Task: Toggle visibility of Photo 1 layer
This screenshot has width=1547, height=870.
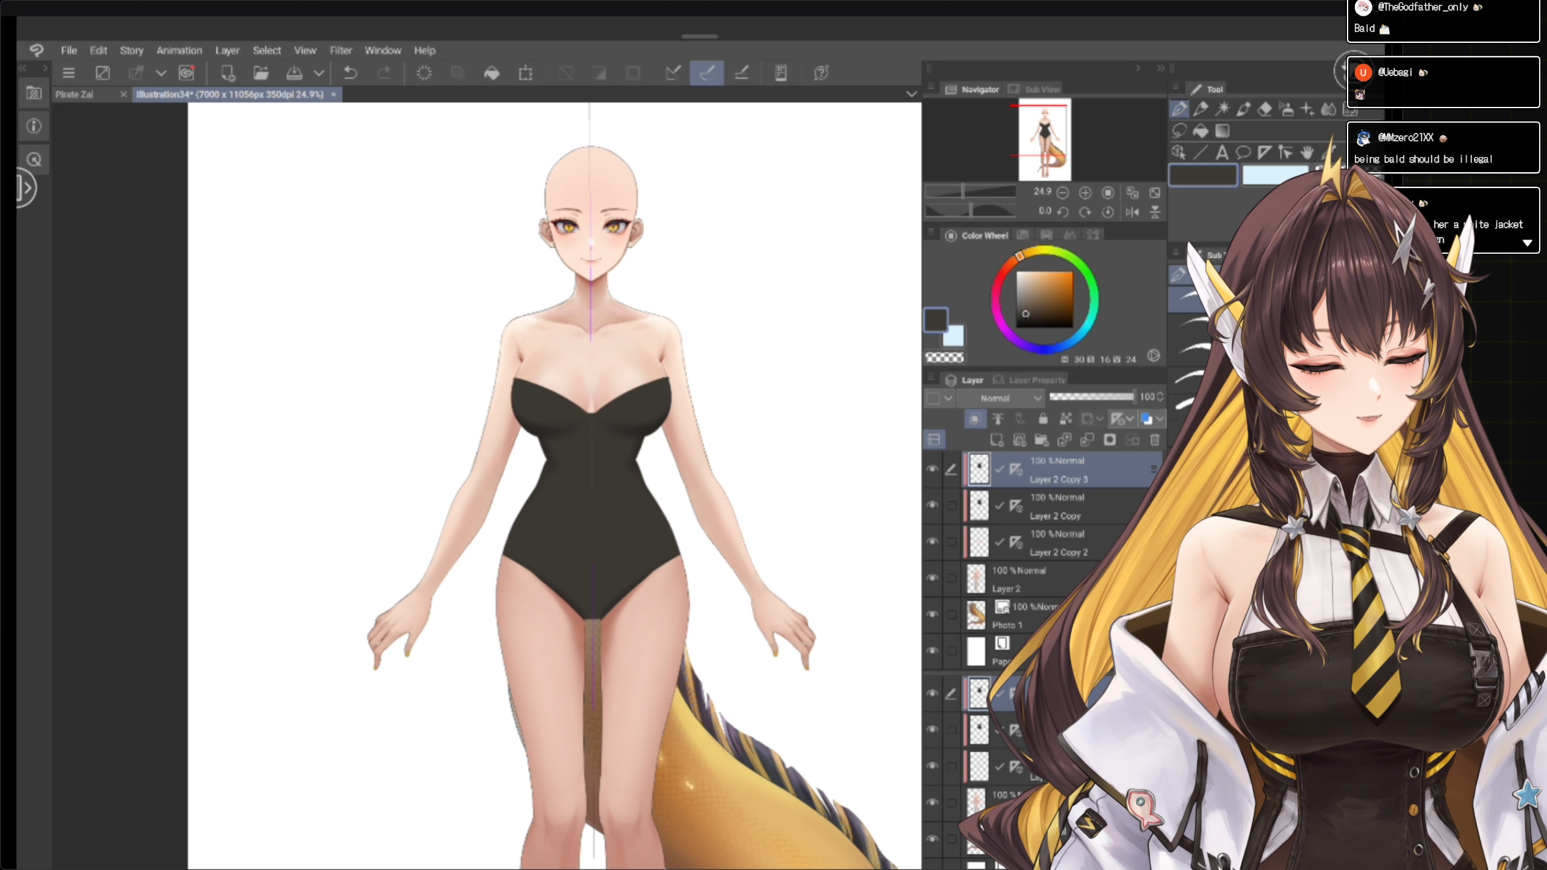Action: coord(932,614)
